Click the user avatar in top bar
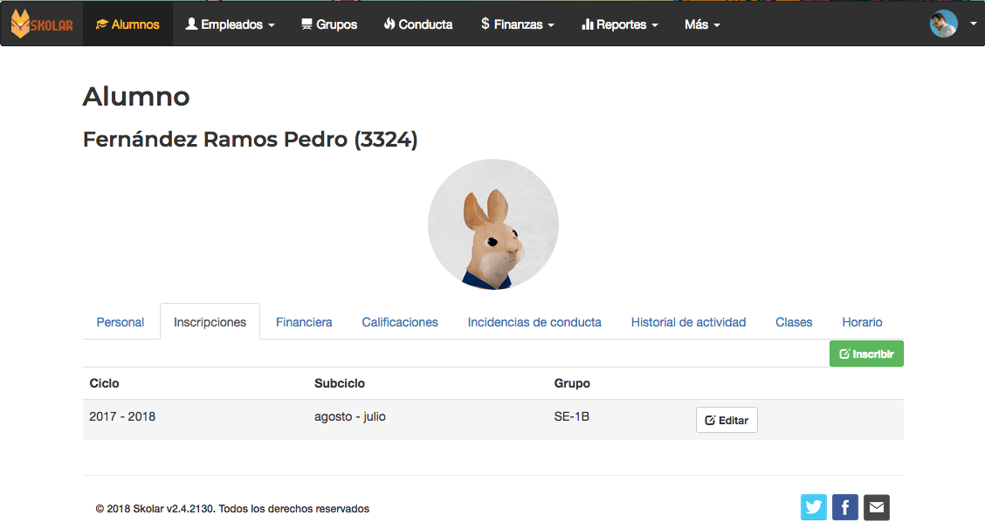Screen dimensions: 985x529 pyautogui.click(x=943, y=24)
